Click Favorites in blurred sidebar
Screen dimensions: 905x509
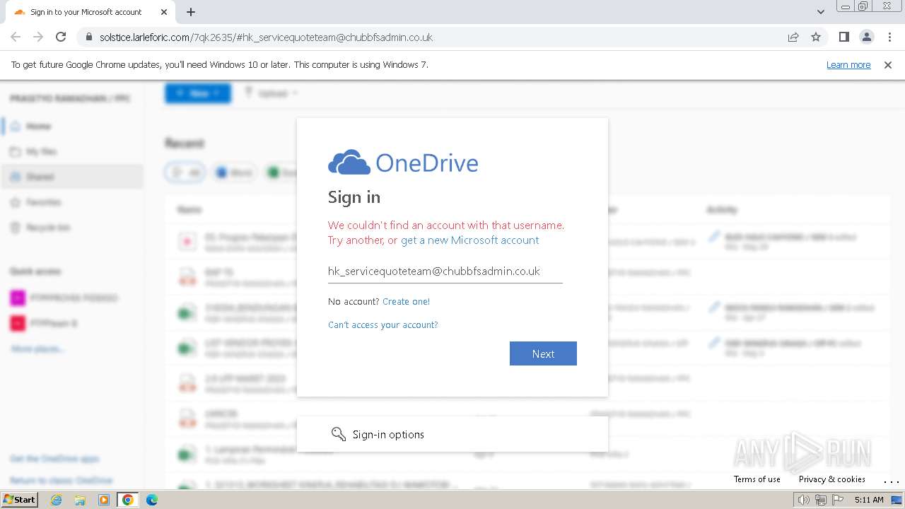[x=71, y=202]
